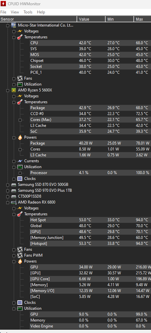This screenshot has width=151, height=333.
Task: Click the Value column header
Action: pyautogui.click(x=91, y=19)
